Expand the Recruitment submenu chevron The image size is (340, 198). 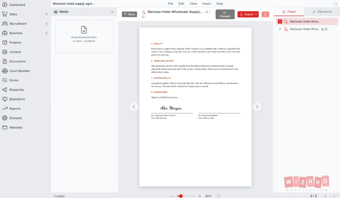(46, 24)
